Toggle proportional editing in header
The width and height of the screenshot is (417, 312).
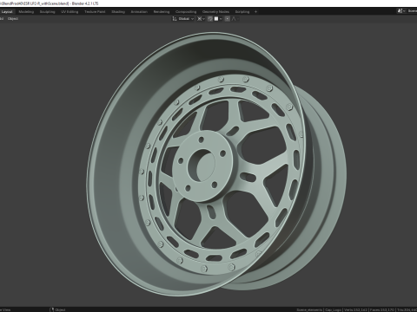point(228,19)
